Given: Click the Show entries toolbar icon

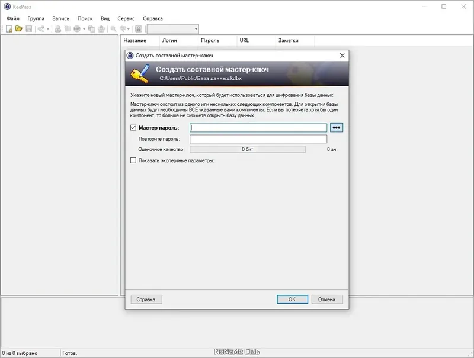Looking at the screenshot, I should coord(123,29).
